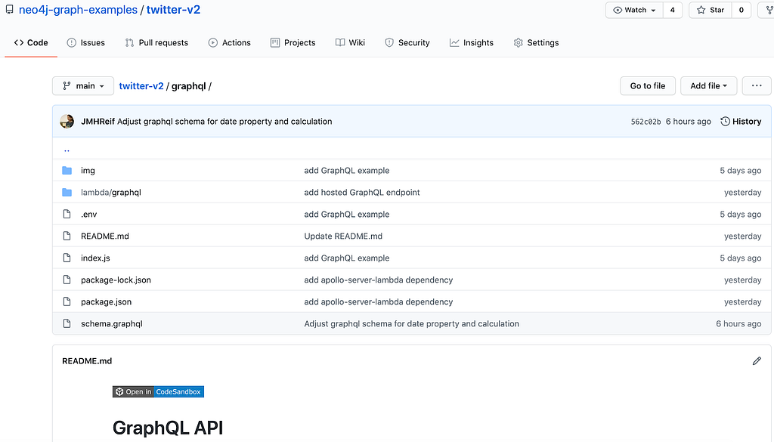Open README.md in the file list
The height and width of the screenshot is (442, 774).
pos(105,236)
